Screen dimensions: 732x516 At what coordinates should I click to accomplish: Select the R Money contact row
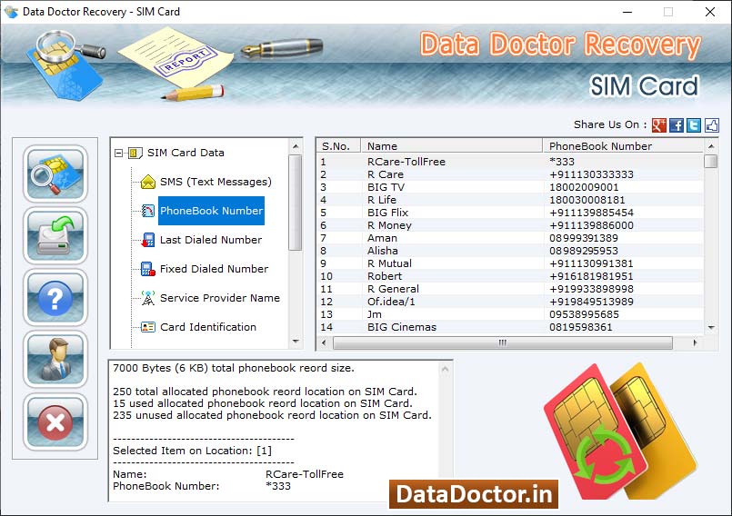coord(510,225)
